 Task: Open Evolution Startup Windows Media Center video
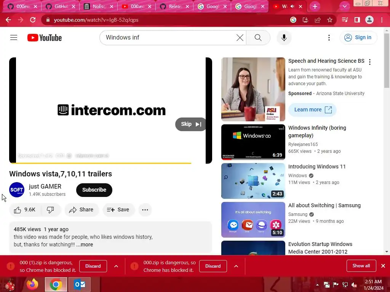point(320,248)
